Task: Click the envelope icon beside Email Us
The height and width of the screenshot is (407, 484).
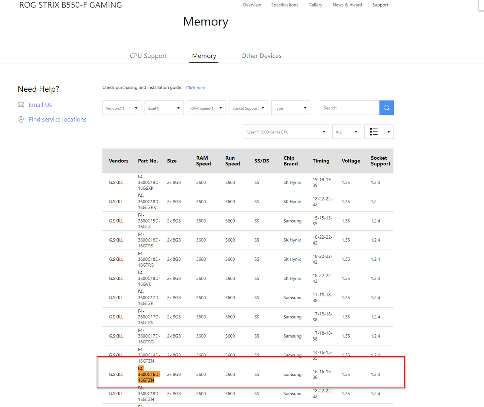Action: click(21, 105)
